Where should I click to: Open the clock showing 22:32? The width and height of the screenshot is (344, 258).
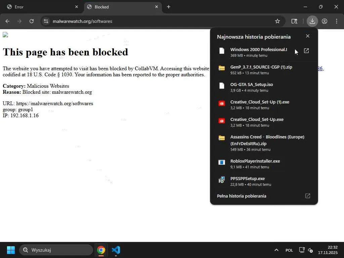pyautogui.click(x=328, y=250)
